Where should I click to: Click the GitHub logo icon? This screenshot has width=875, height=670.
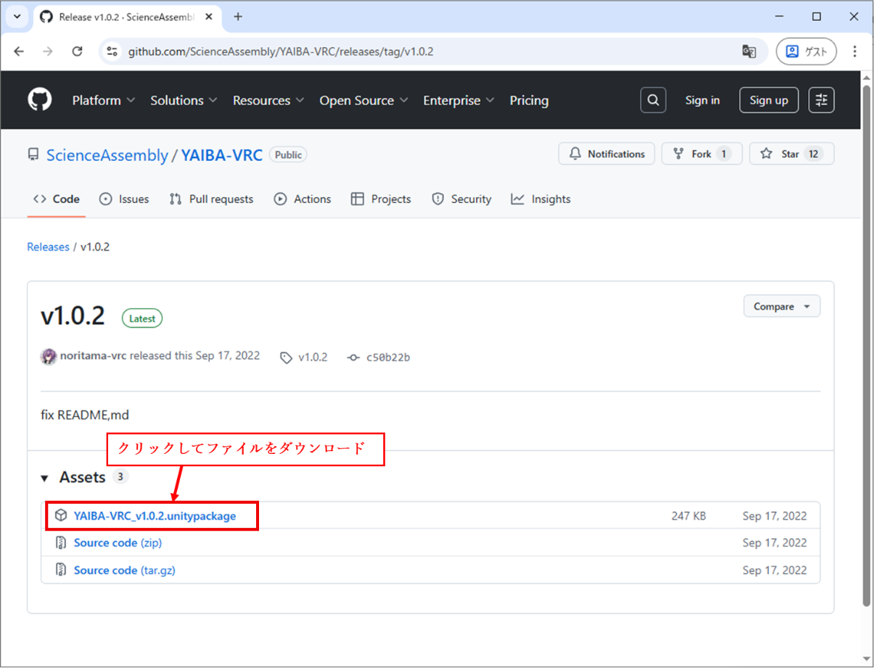pyautogui.click(x=40, y=100)
